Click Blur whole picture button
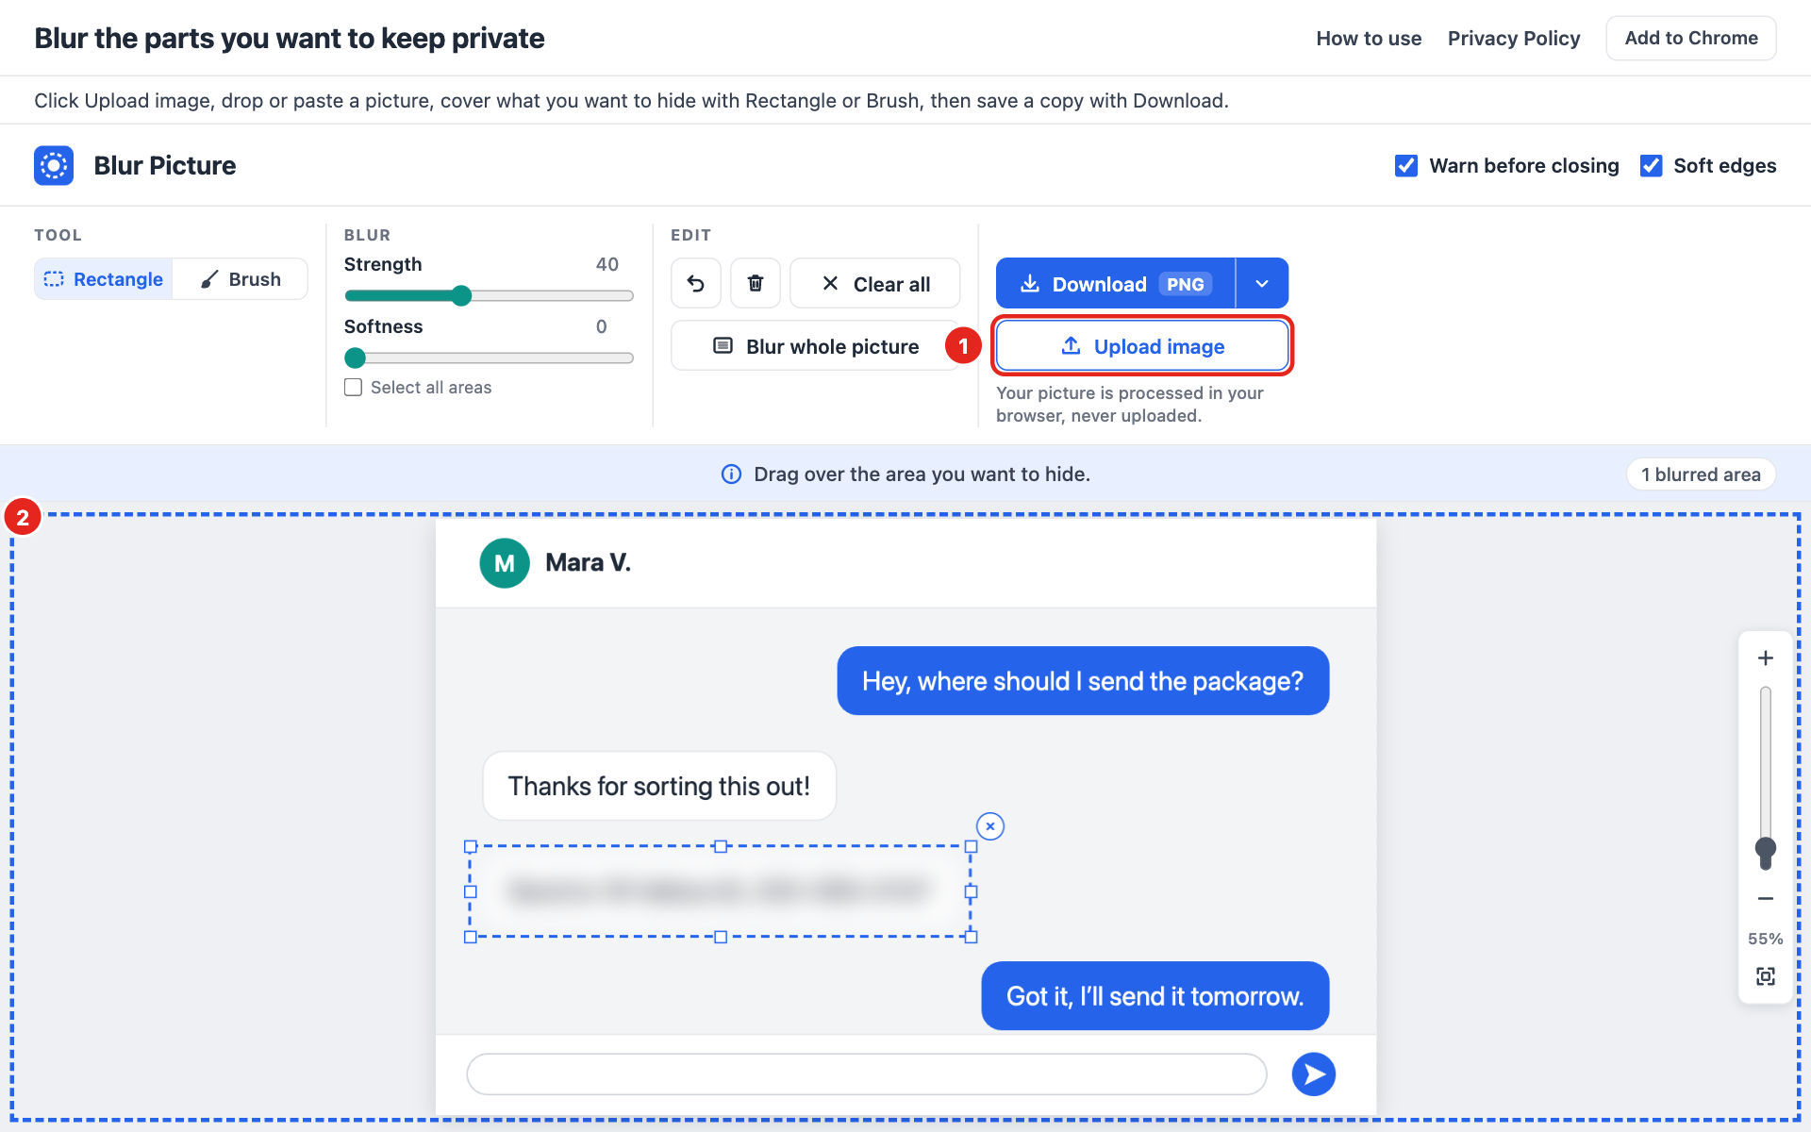Viewport: 1811px width, 1132px height. (815, 346)
